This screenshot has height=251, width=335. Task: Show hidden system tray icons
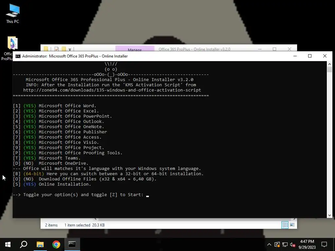tap(269, 244)
